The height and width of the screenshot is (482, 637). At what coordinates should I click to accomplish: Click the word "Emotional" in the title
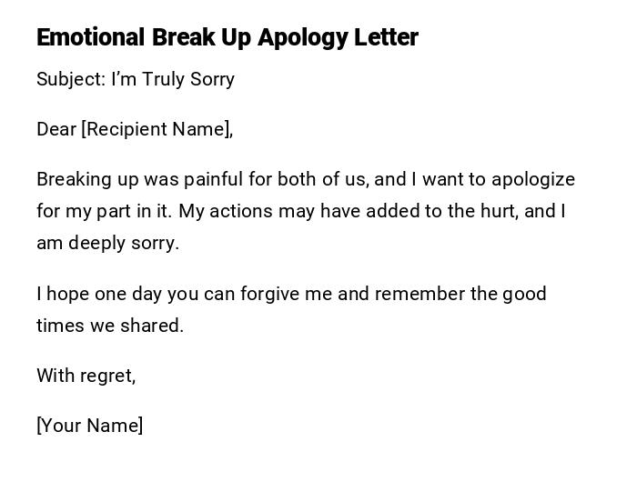pyautogui.click(x=91, y=37)
